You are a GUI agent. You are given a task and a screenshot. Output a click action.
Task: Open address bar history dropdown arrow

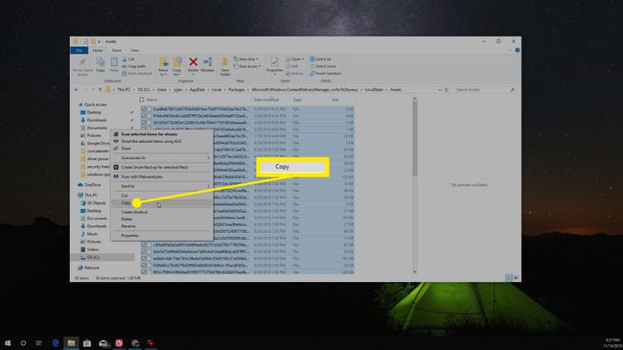(x=439, y=90)
